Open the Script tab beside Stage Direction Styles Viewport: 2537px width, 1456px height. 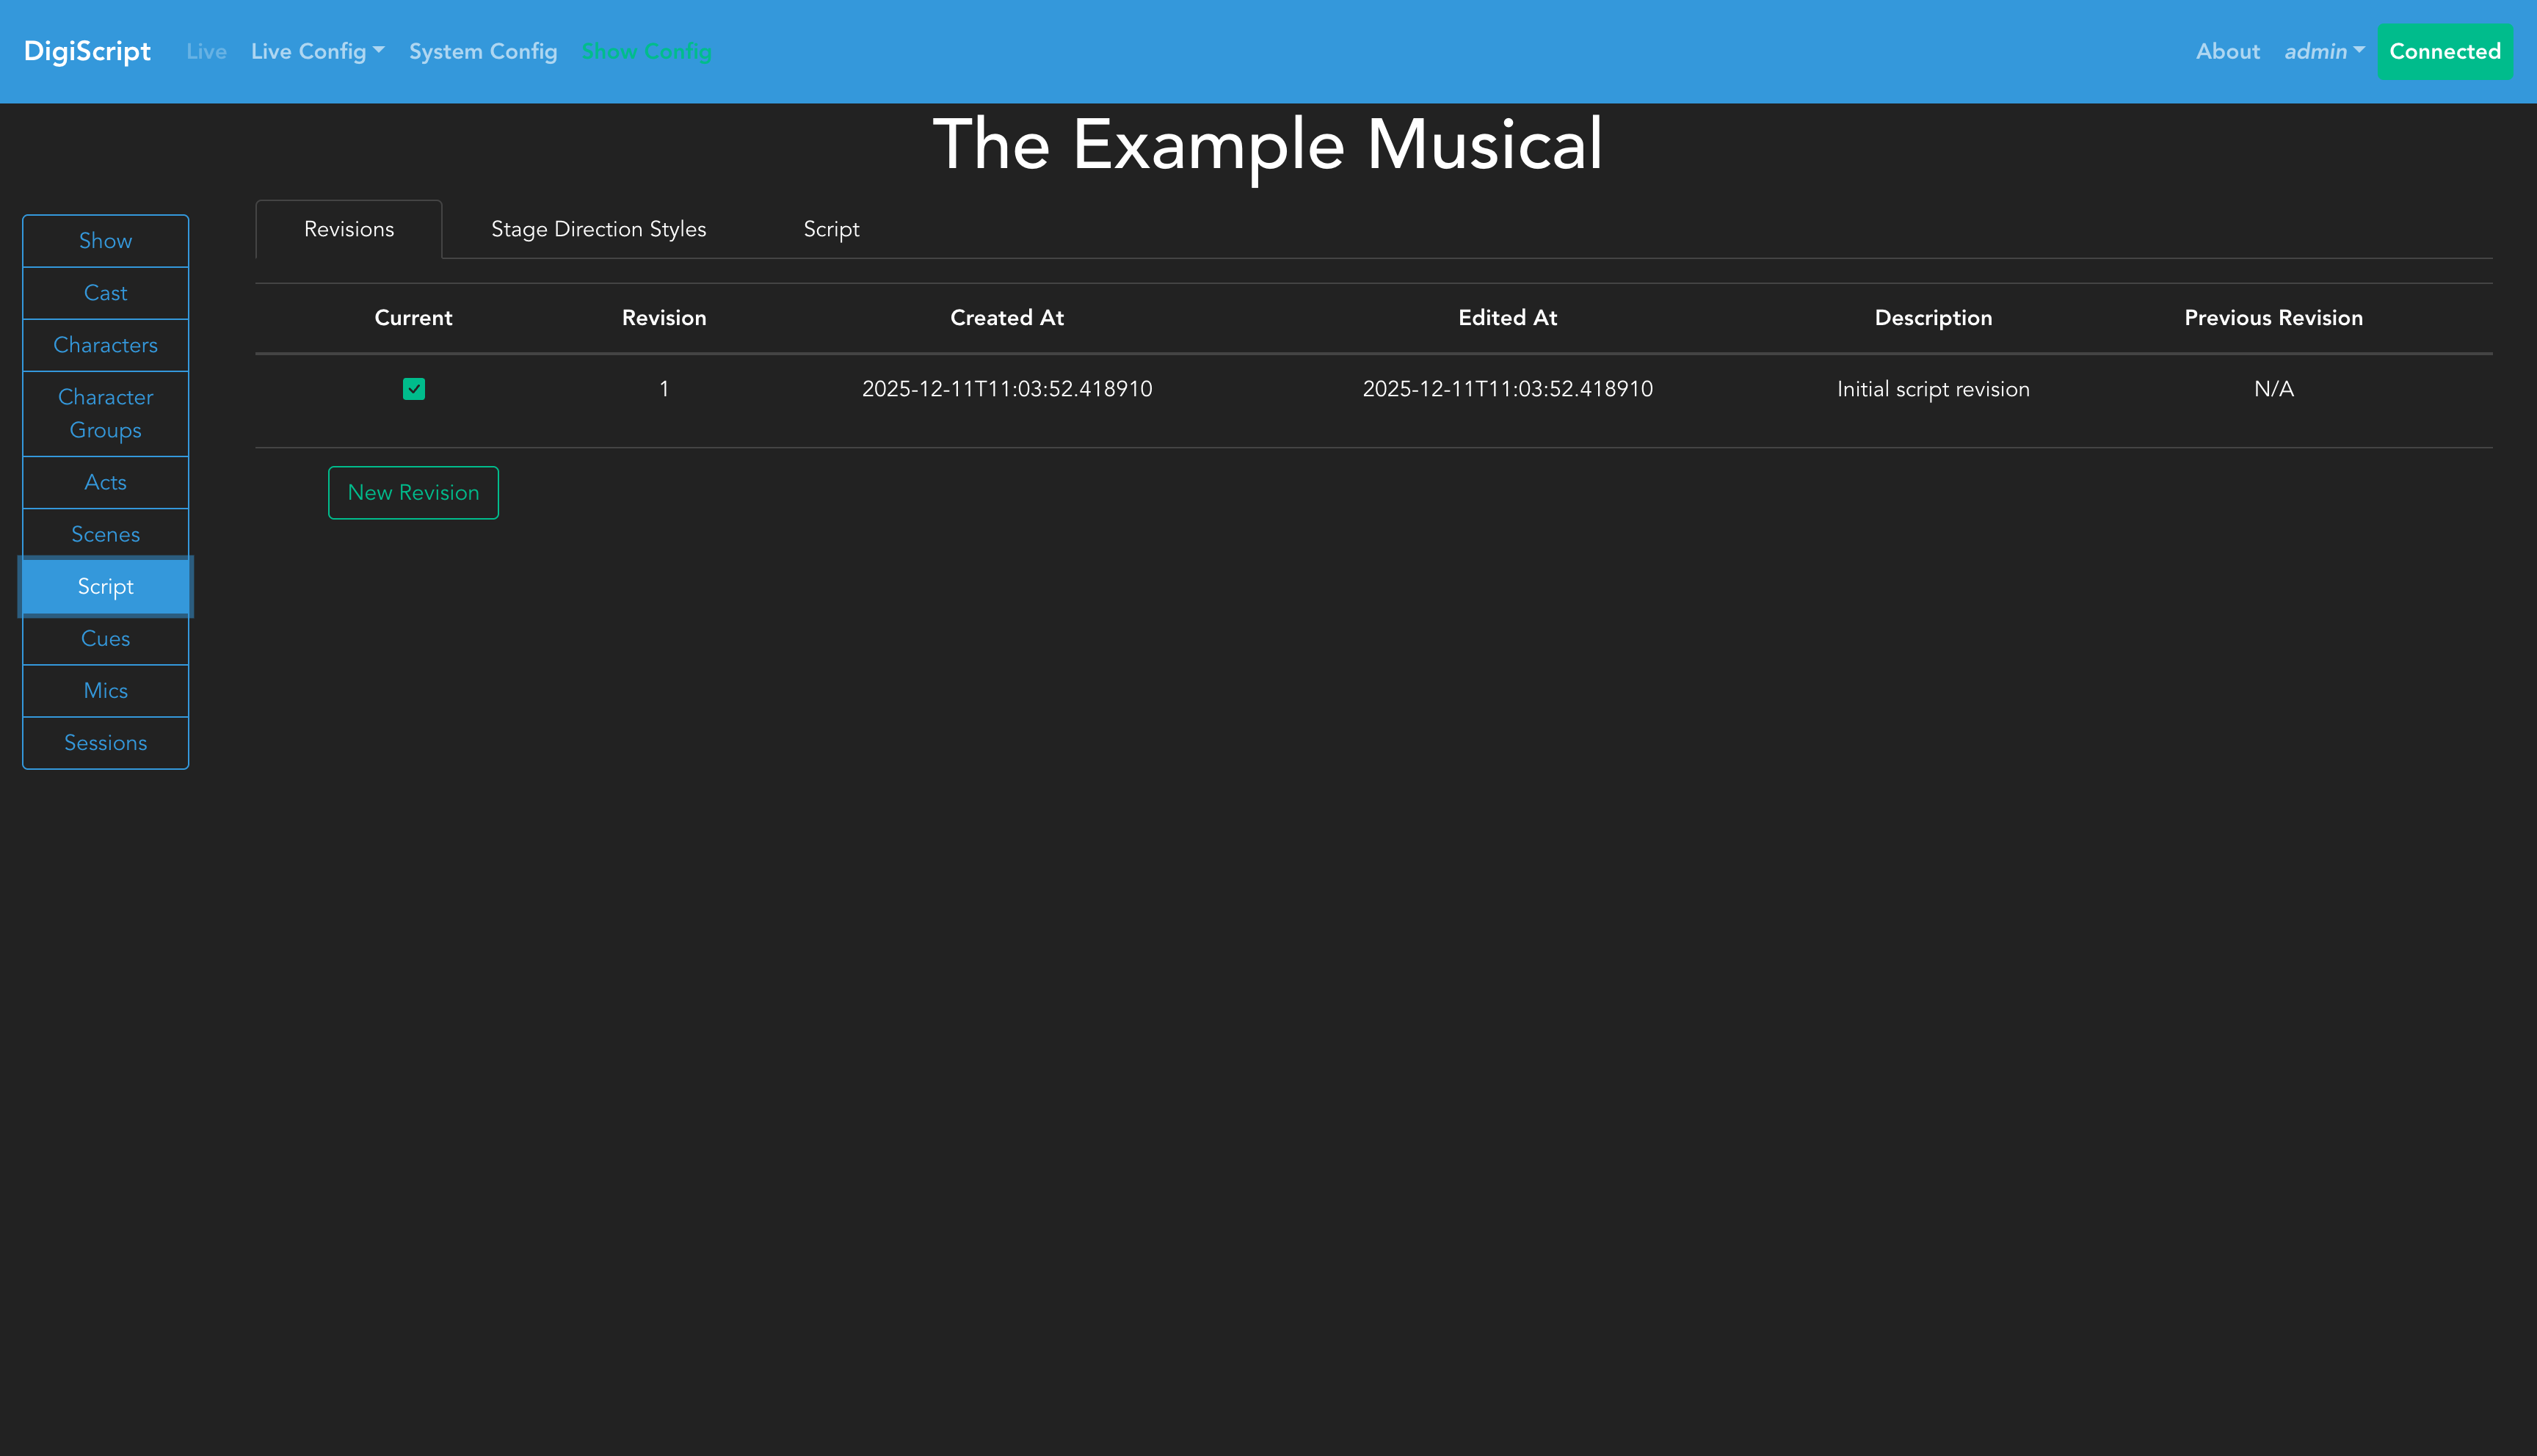831,229
